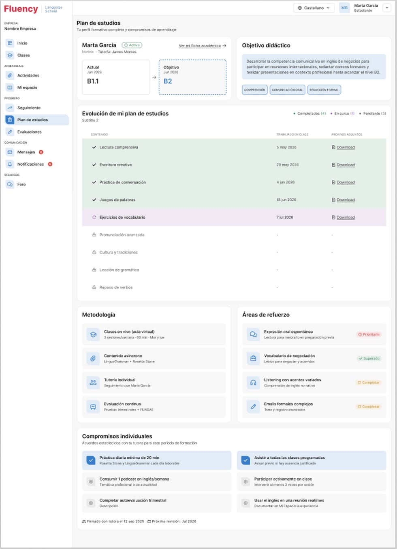The height and width of the screenshot is (549, 397).
Task: Click the Expresión oral espontánea chat icon
Action: (x=253, y=334)
